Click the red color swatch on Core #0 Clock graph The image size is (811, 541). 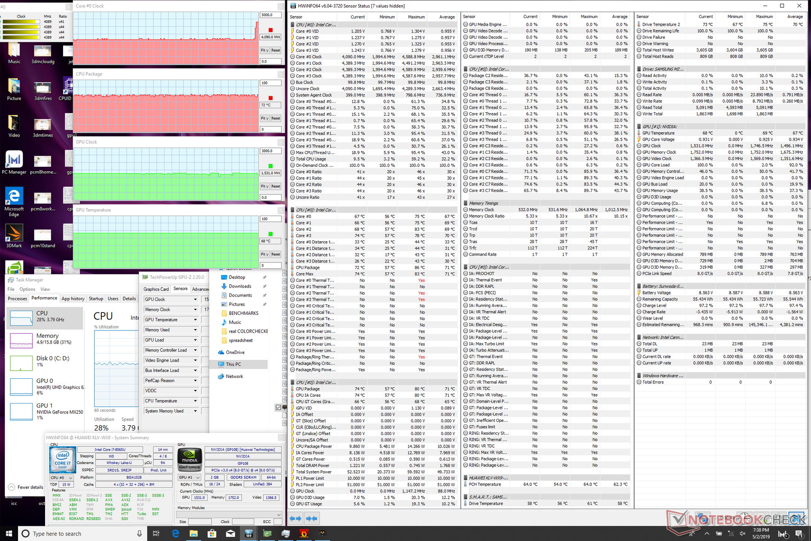tap(270, 30)
